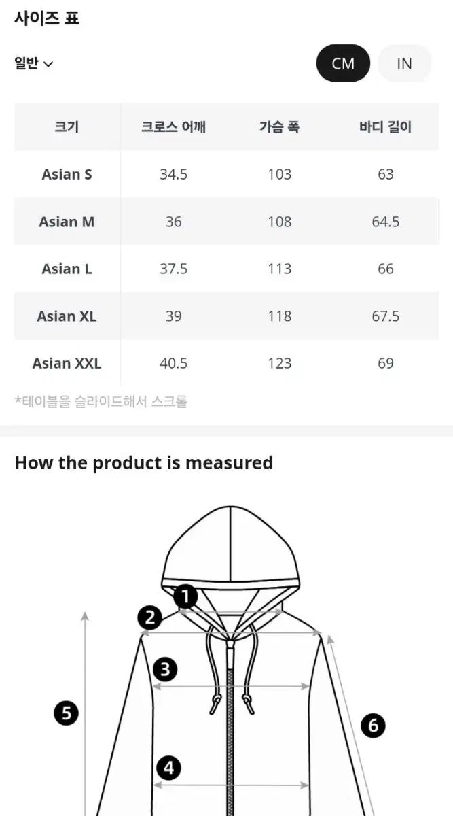Select the Asian M size row
453x816 pixels.
(67, 222)
